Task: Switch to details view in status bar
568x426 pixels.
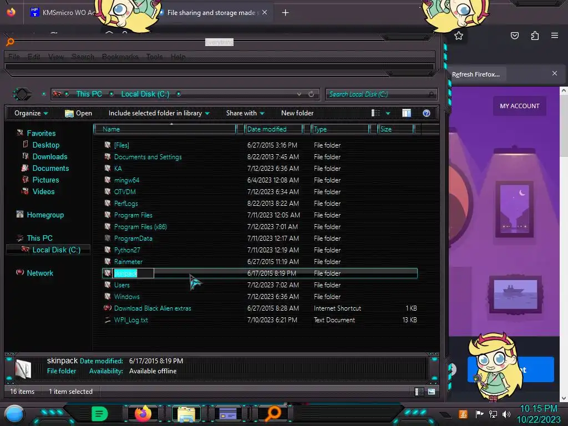Action: [x=419, y=392]
